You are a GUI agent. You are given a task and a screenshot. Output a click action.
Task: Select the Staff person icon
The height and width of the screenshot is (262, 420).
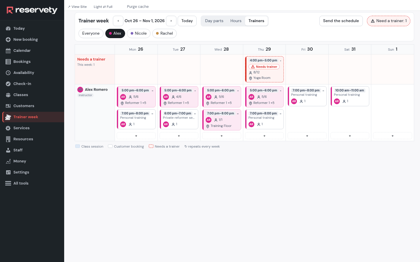click(8, 150)
